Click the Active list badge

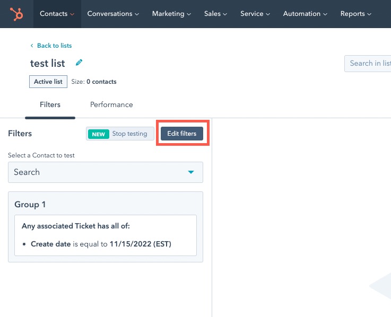[48, 82]
